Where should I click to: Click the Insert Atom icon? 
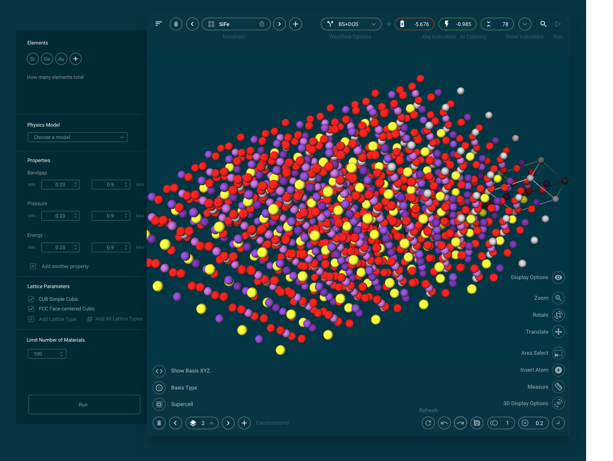pos(558,370)
